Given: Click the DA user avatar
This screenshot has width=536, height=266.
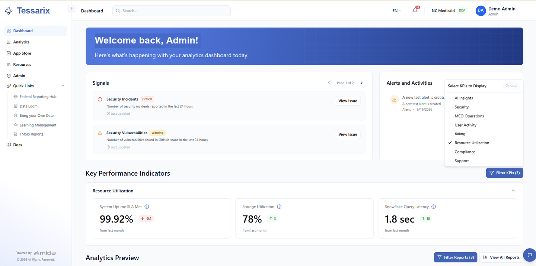Looking at the screenshot, I should click(481, 11).
